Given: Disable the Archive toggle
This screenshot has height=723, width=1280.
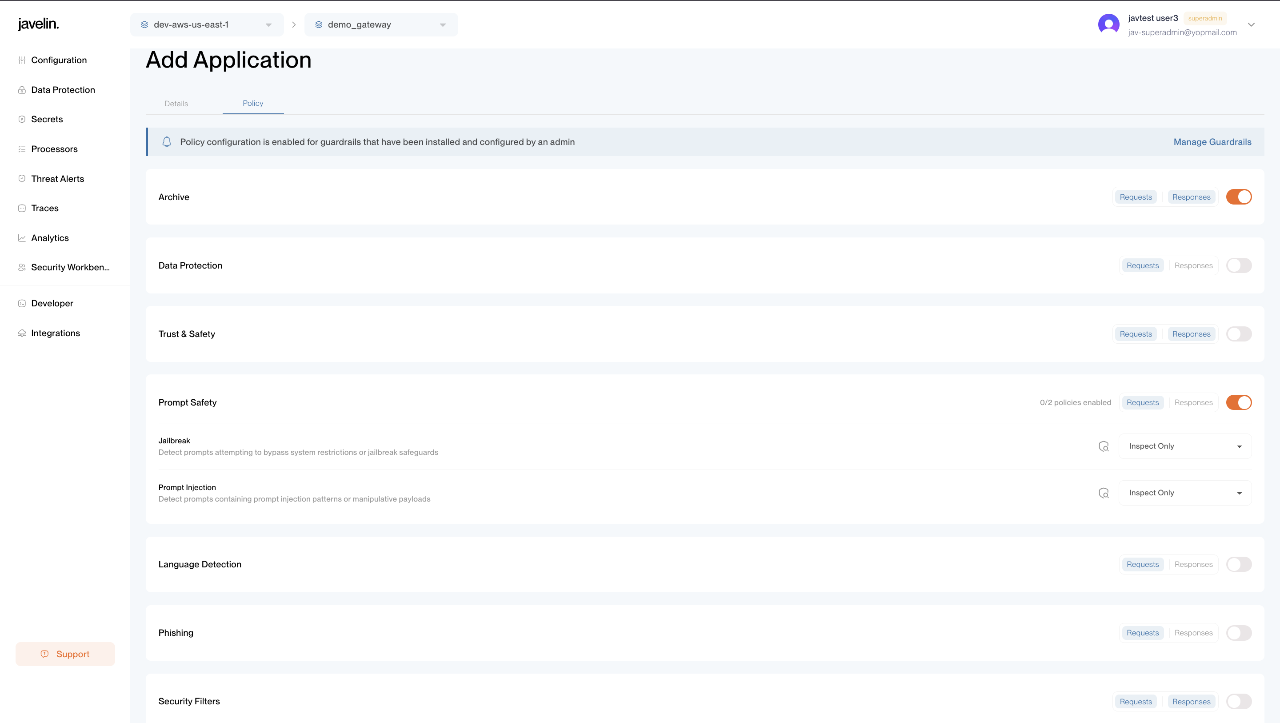Looking at the screenshot, I should [x=1239, y=197].
